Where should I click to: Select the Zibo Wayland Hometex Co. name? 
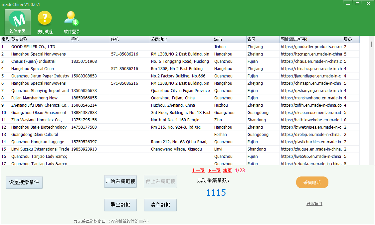40,120
